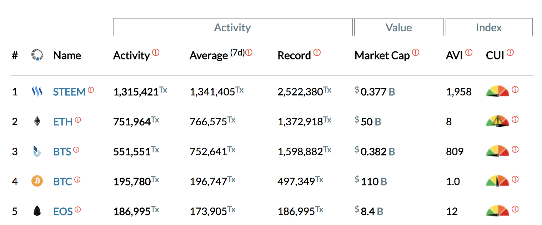
Task: Click EOS average value 173,905
Action: pyautogui.click(x=208, y=212)
